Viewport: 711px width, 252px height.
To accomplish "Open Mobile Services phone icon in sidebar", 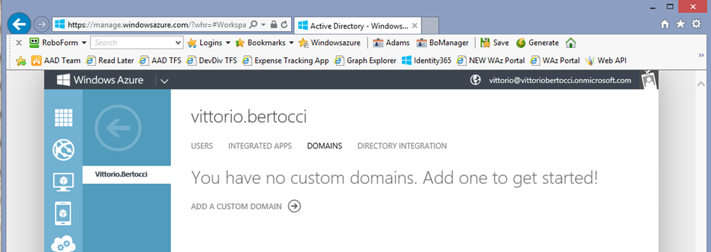I will [63, 213].
